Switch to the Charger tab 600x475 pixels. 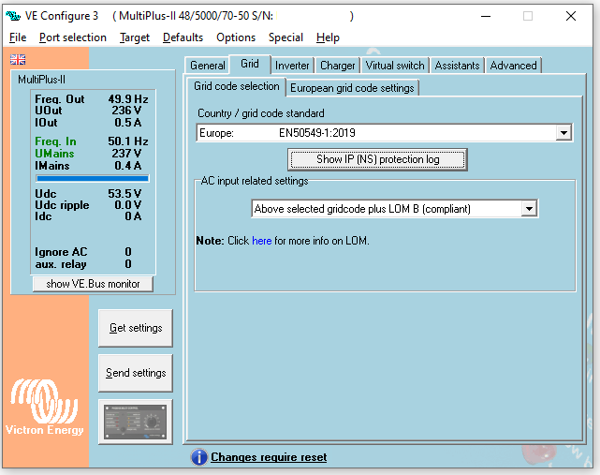(x=337, y=66)
